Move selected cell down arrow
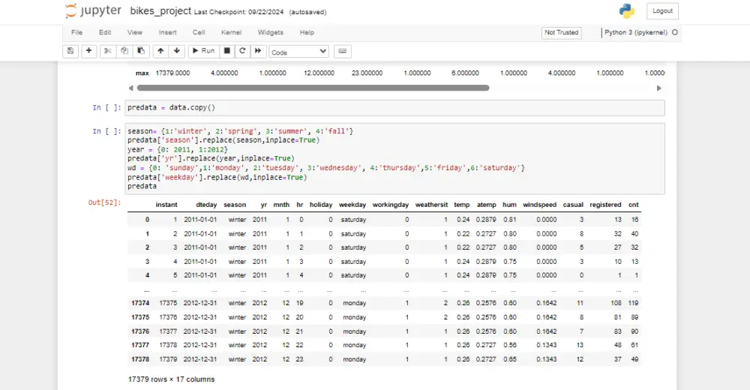This screenshot has height=390, width=750. pos(177,51)
